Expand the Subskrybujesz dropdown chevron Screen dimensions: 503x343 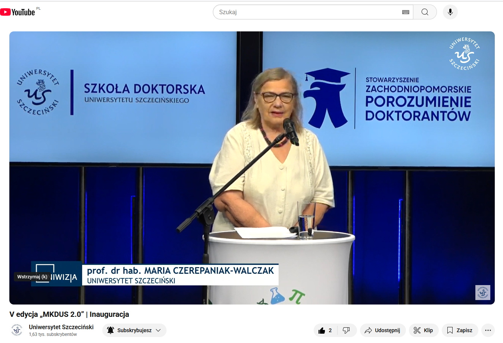[x=158, y=330]
